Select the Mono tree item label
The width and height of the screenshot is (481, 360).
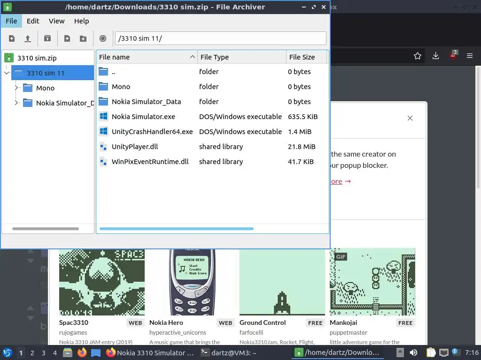[46, 88]
